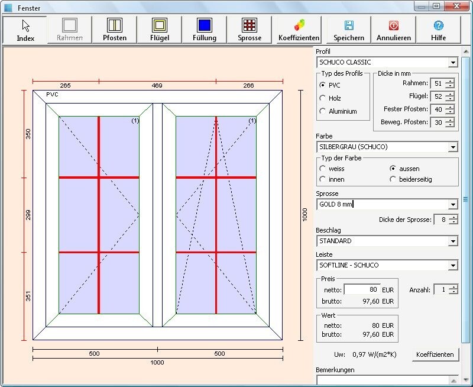Click the brutto price 97,60 EUR value
473x387 pixels.
coord(378,301)
